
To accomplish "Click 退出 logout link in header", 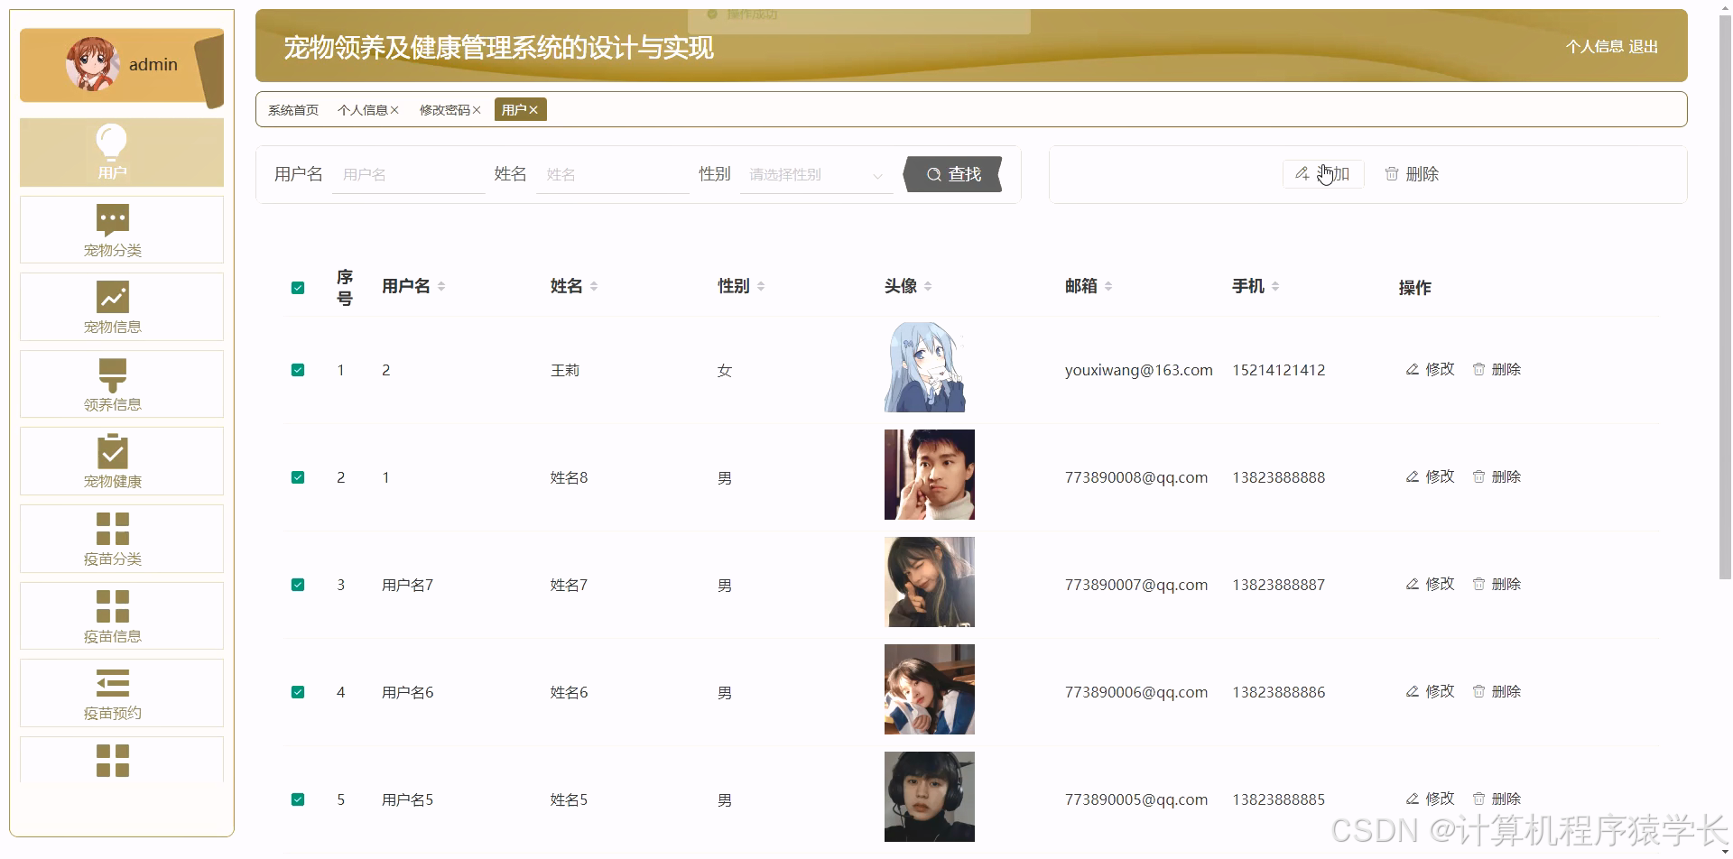I will tap(1644, 47).
